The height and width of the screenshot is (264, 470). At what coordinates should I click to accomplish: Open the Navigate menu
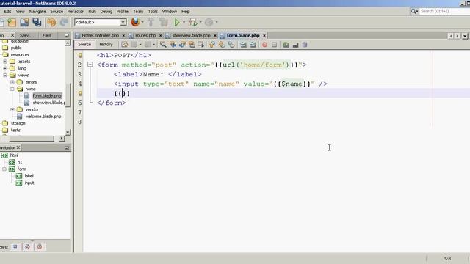(x=37, y=12)
